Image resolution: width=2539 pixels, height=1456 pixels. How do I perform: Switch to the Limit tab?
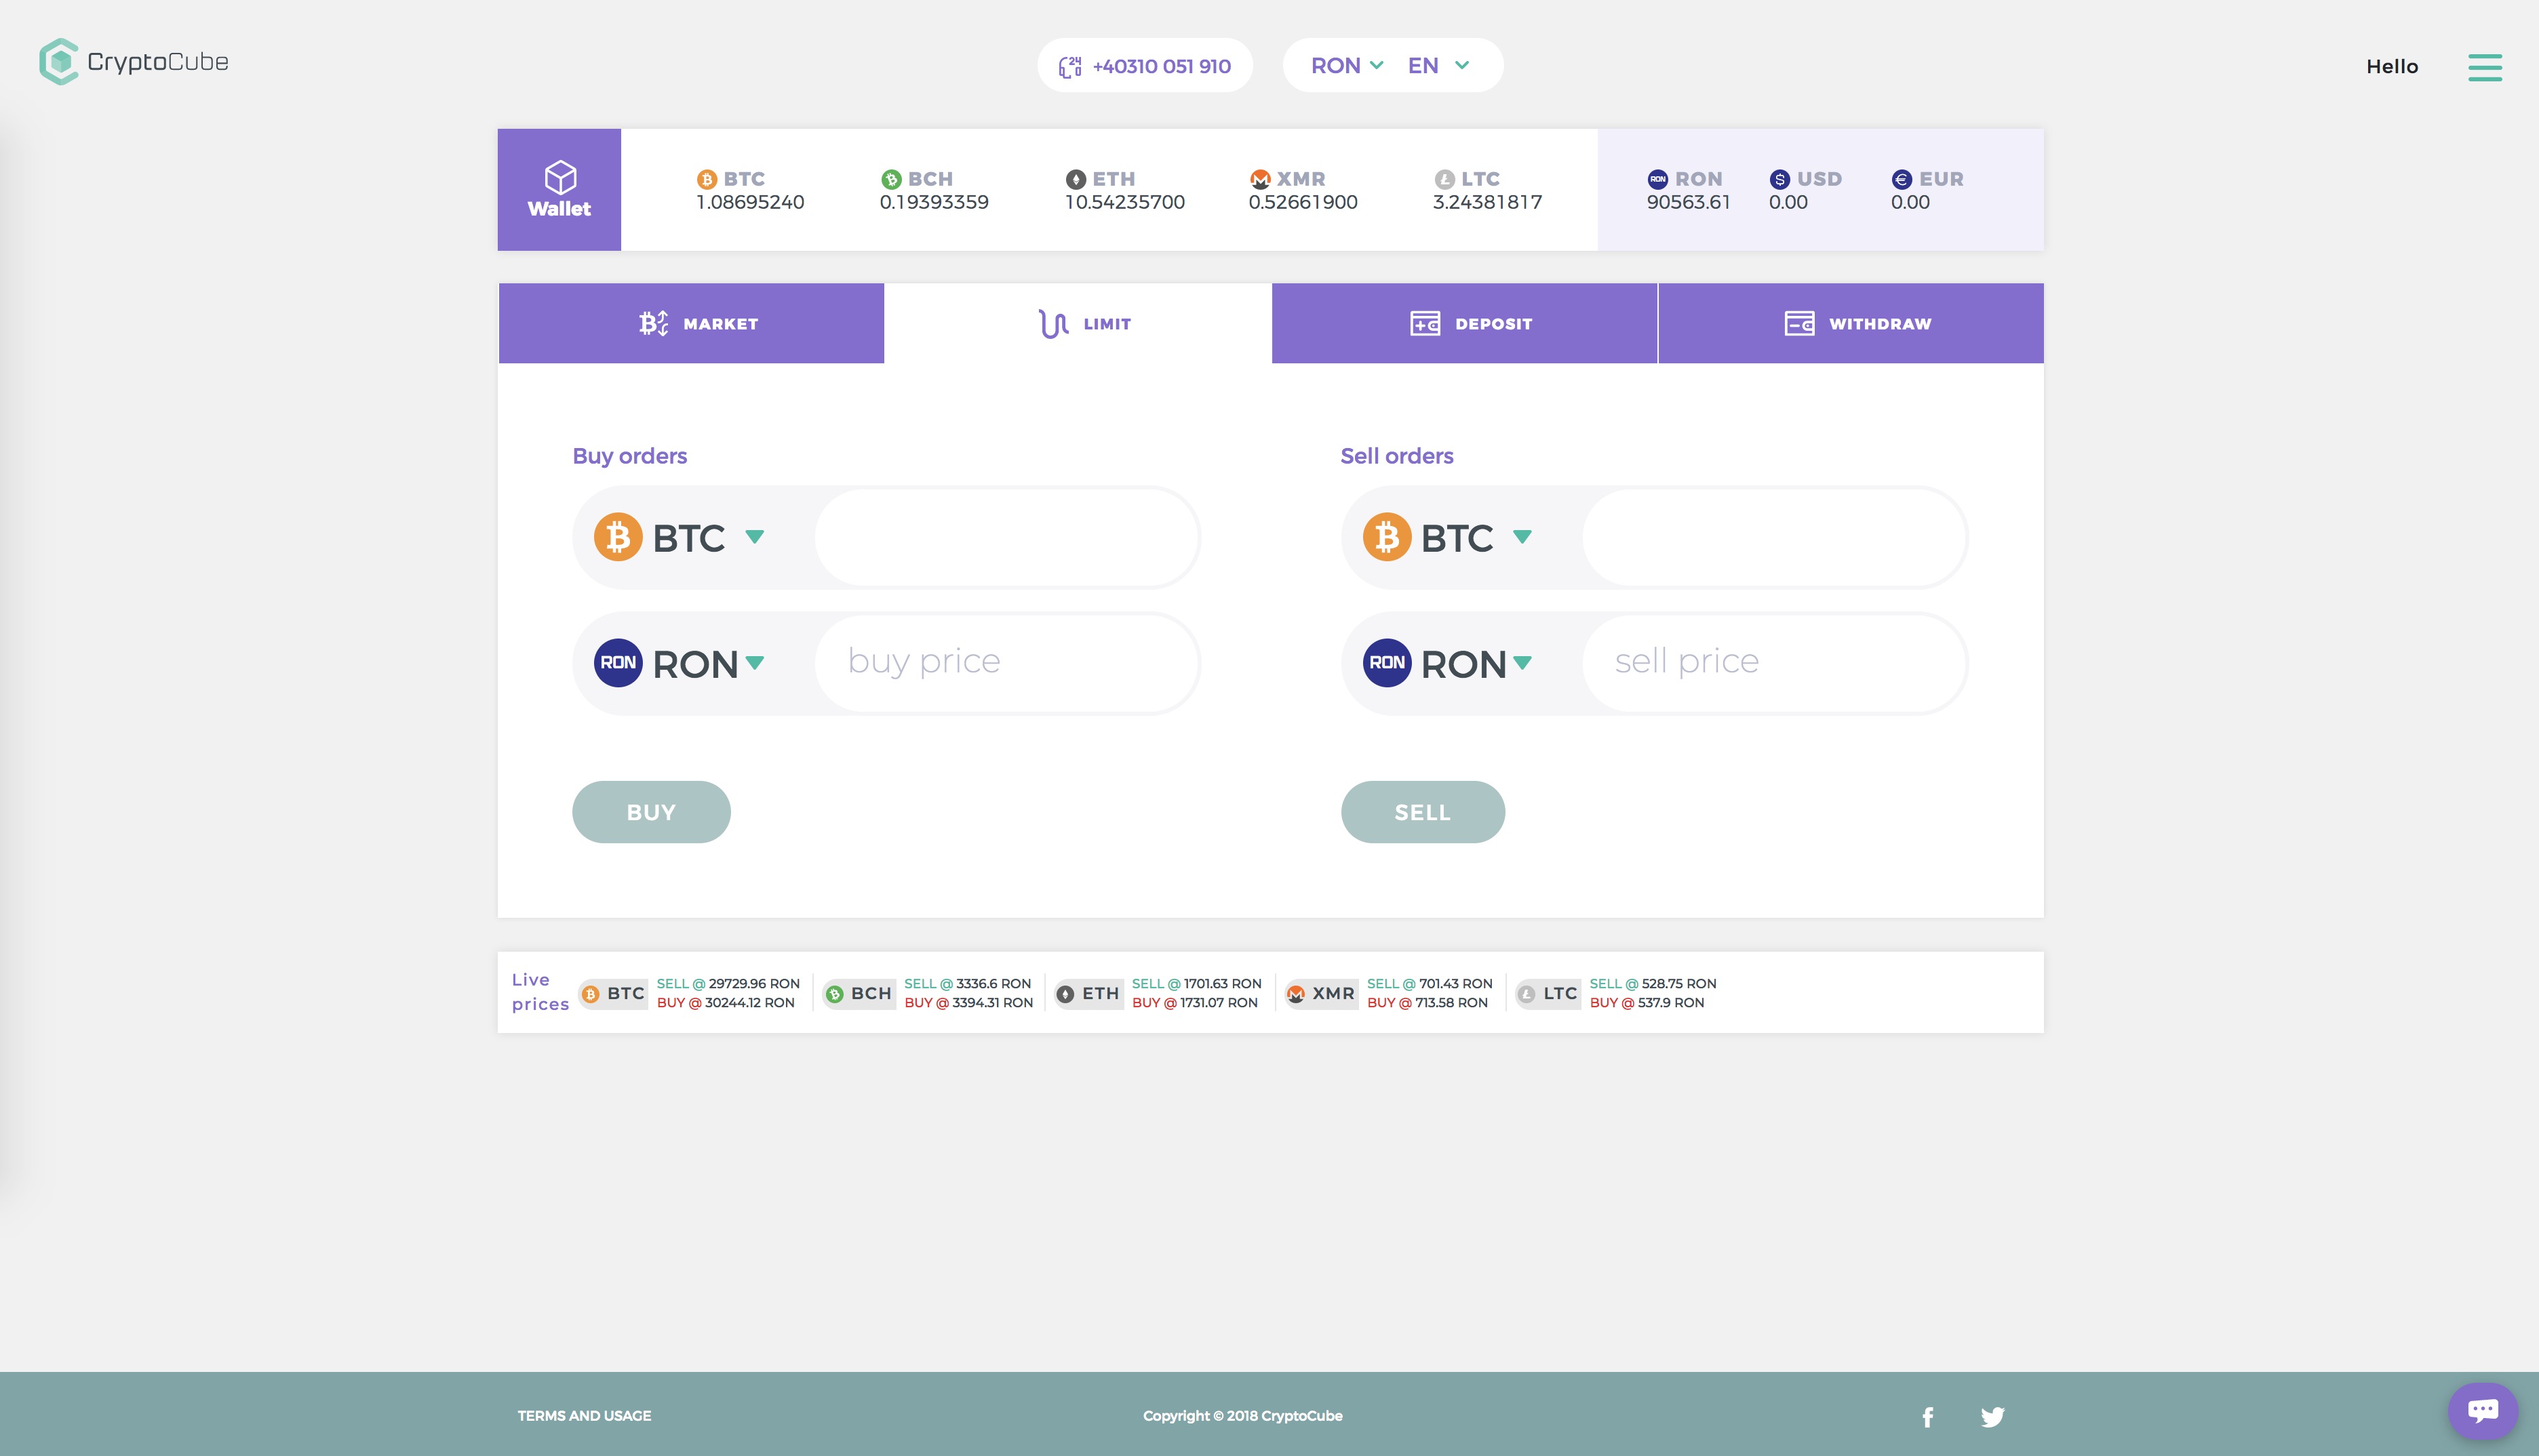[1078, 323]
